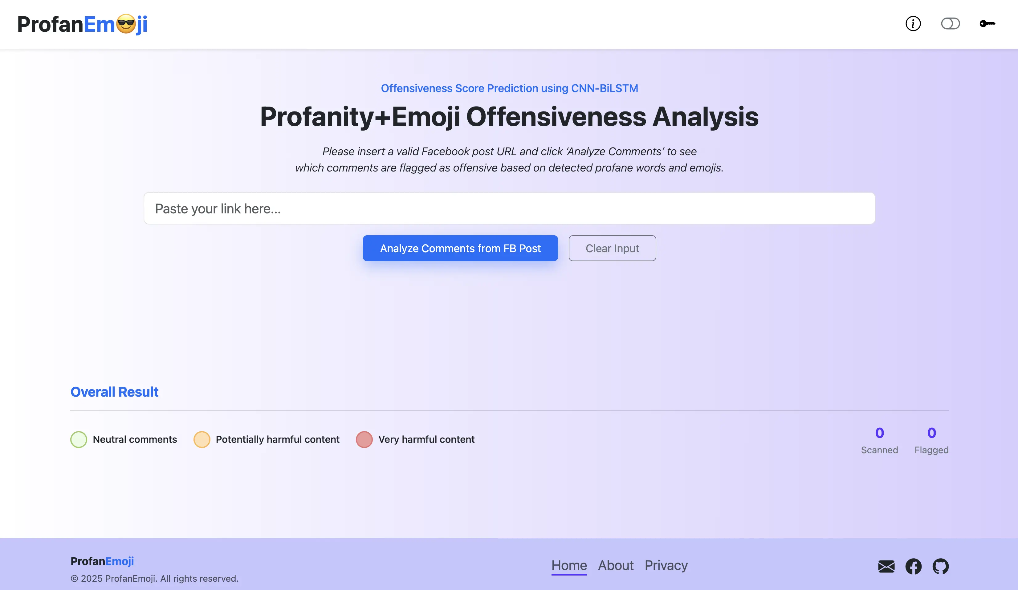Open the Home footer link

pyautogui.click(x=569, y=565)
